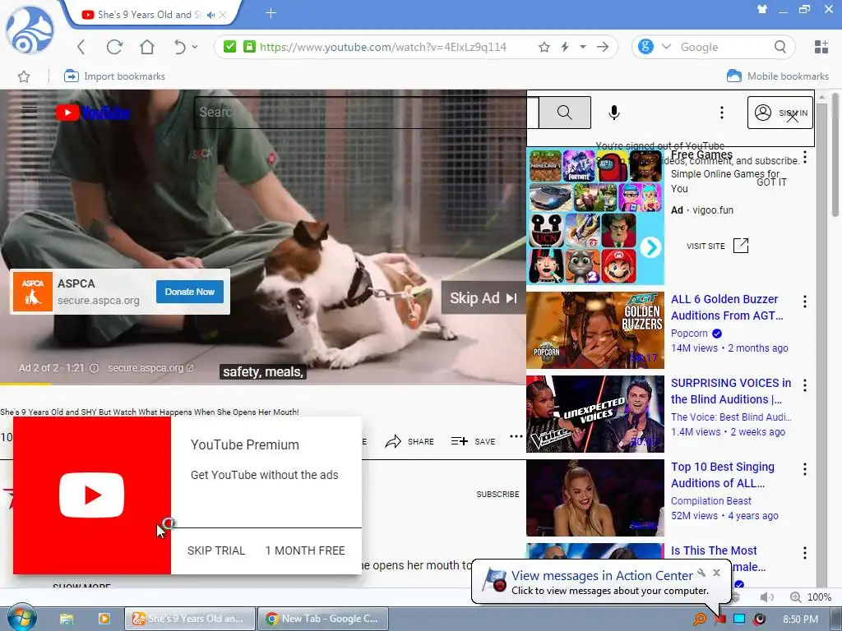Image resolution: width=842 pixels, height=631 pixels.
Task: Expand the search engine selector chevron
Action: click(x=666, y=47)
